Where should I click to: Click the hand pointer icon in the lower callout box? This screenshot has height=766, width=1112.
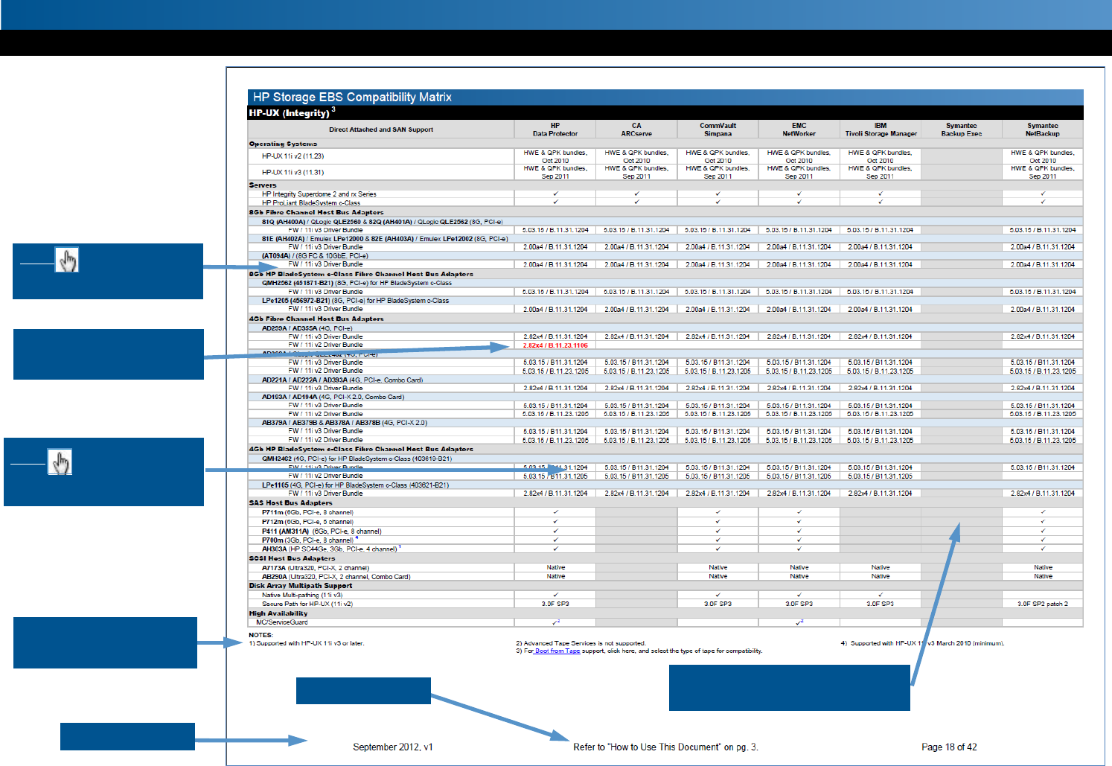click(60, 462)
